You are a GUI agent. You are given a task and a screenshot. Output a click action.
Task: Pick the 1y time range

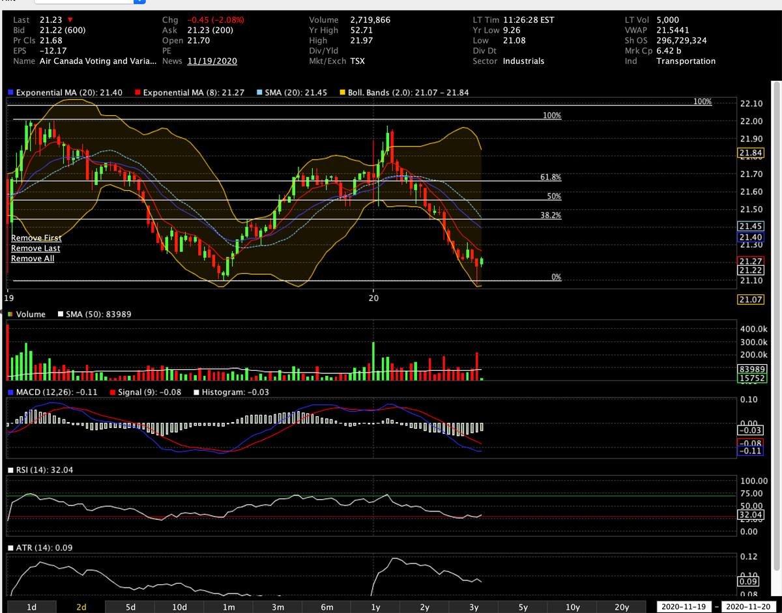point(375,607)
